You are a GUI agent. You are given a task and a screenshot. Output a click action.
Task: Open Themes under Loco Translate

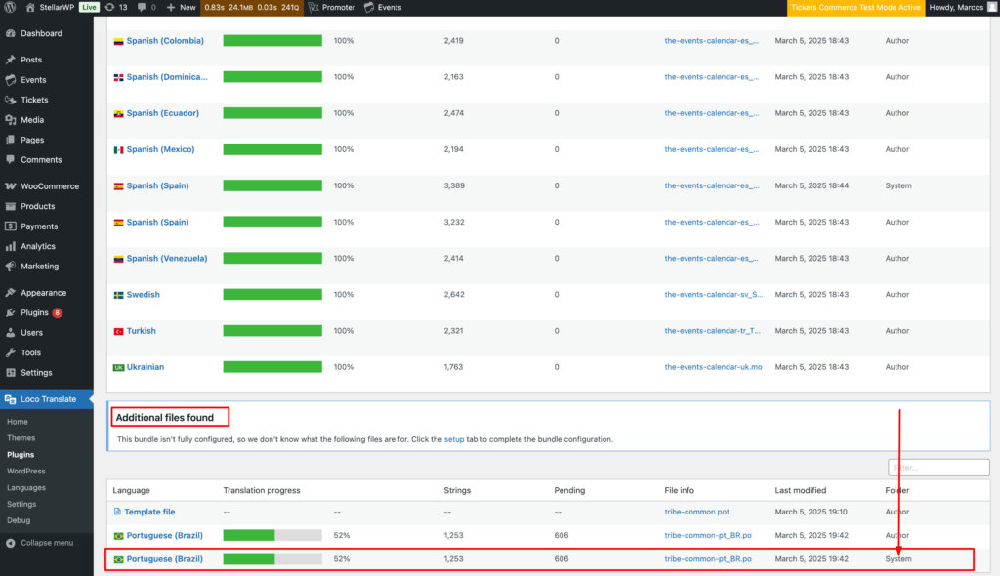tap(21, 438)
